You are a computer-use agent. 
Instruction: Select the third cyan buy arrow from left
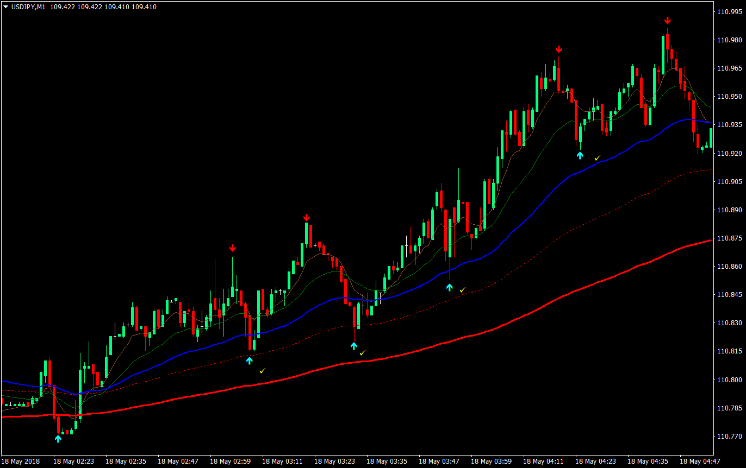pyautogui.click(x=354, y=346)
